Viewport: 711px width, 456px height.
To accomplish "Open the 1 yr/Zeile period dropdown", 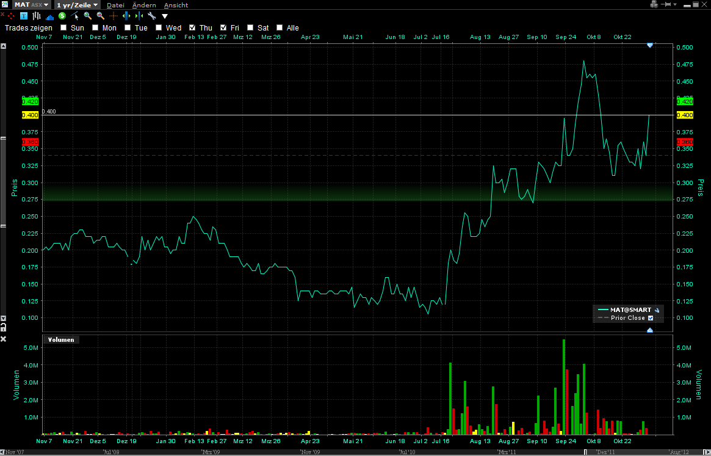I will tap(77, 5).
